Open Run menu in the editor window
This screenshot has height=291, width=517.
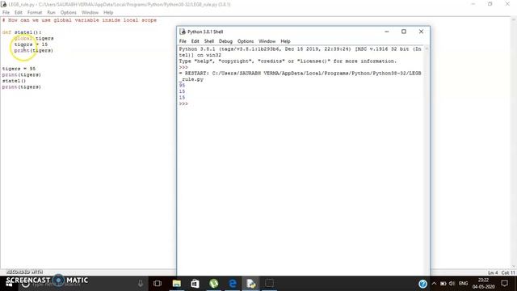click(x=51, y=13)
